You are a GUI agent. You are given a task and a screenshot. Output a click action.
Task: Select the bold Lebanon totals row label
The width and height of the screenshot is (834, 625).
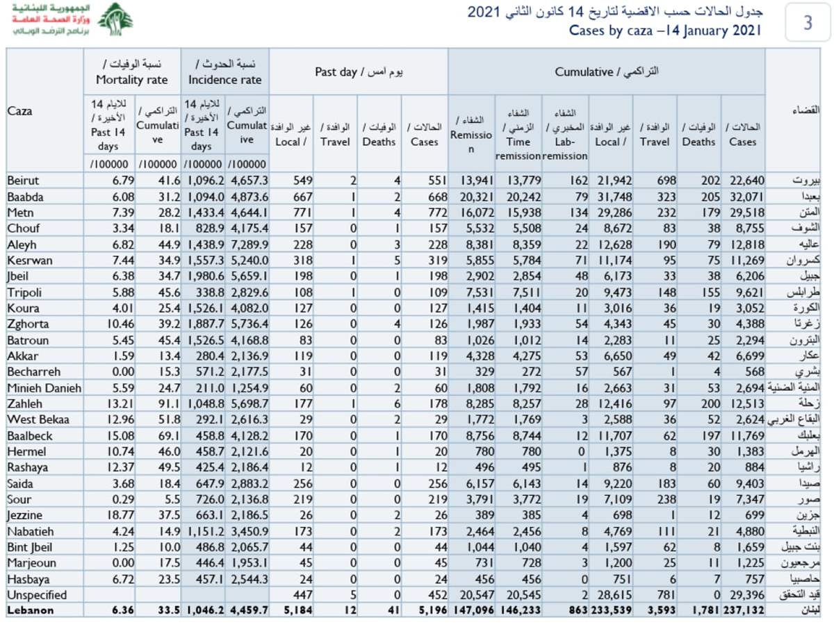[29, 610]
